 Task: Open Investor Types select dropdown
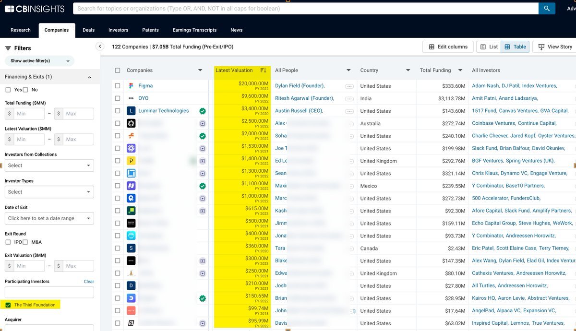pos(49,192)
